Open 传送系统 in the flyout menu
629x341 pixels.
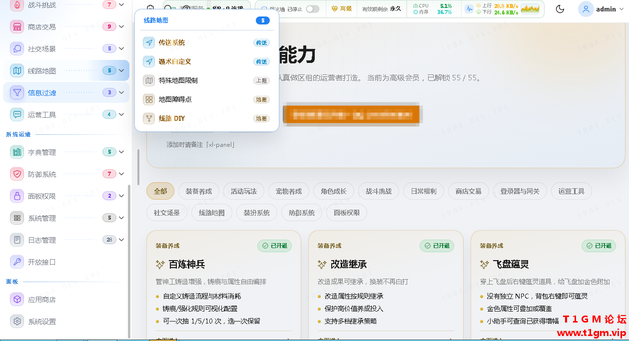pyautogui.click(x=206, y=42)
